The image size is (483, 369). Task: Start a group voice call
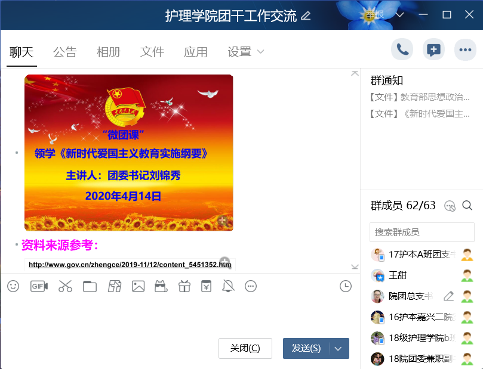tap(402, 49)
